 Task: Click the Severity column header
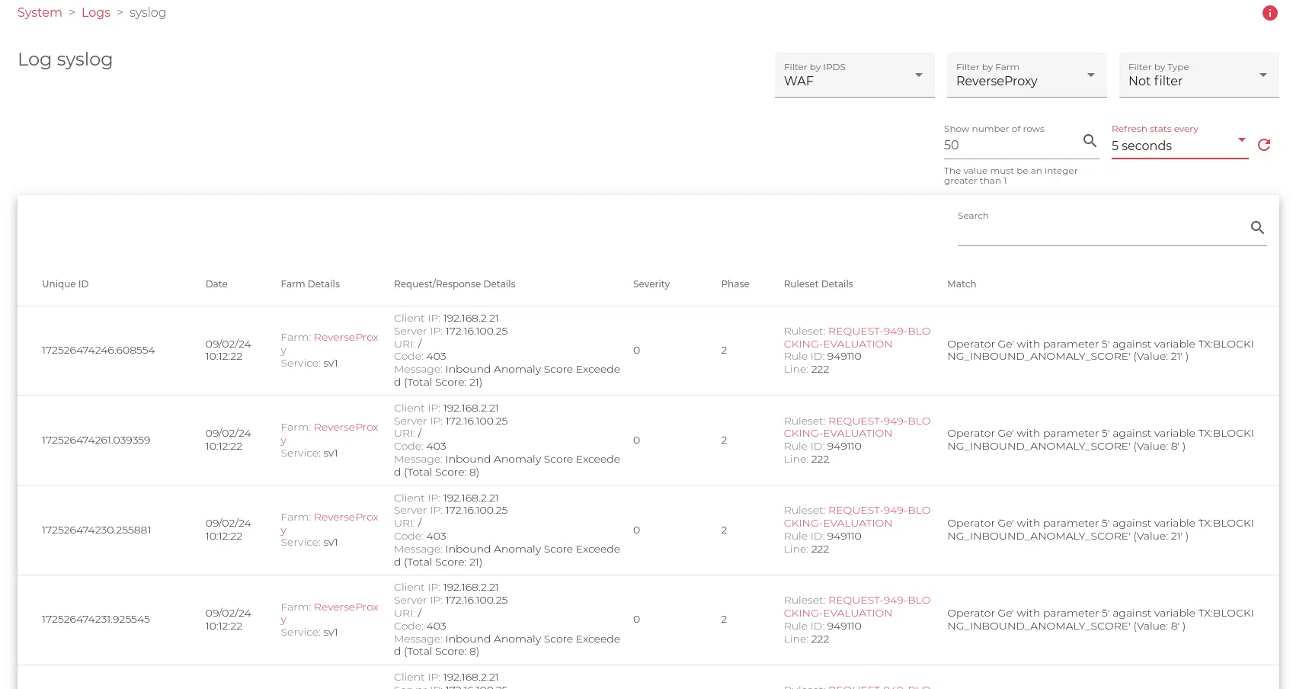[x=651, y=284]
